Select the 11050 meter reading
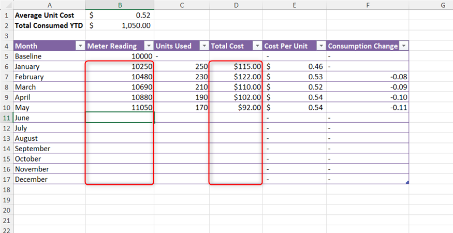This screenshot has width=453, height=233. coord(120,108)
